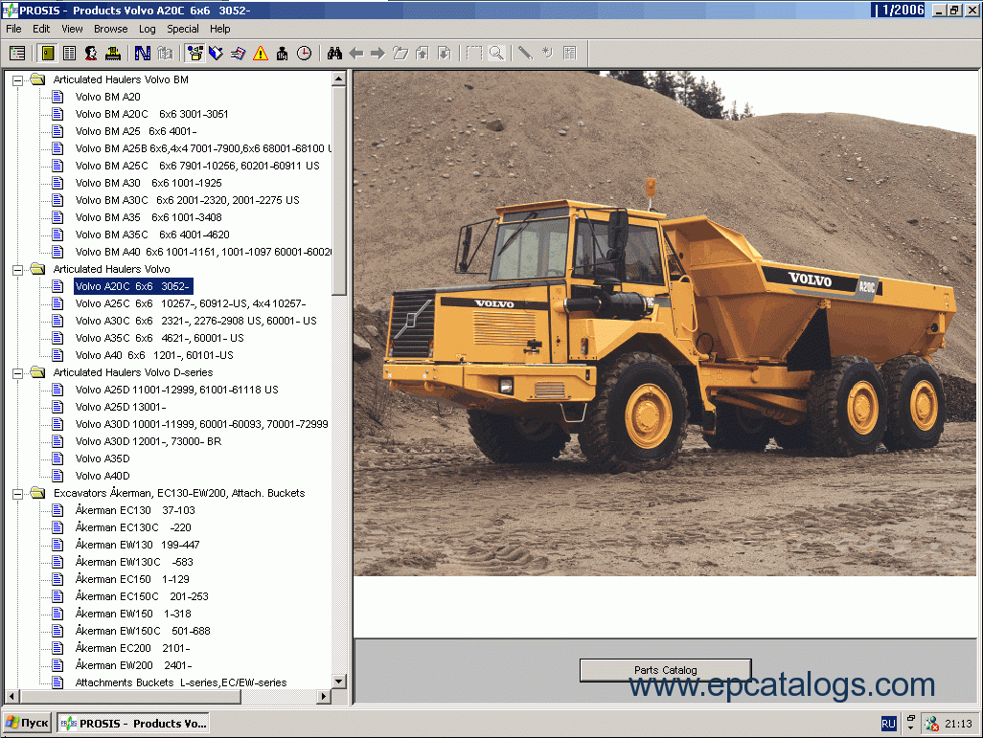
Task: Open the Log menu
Action: point(147,29)
